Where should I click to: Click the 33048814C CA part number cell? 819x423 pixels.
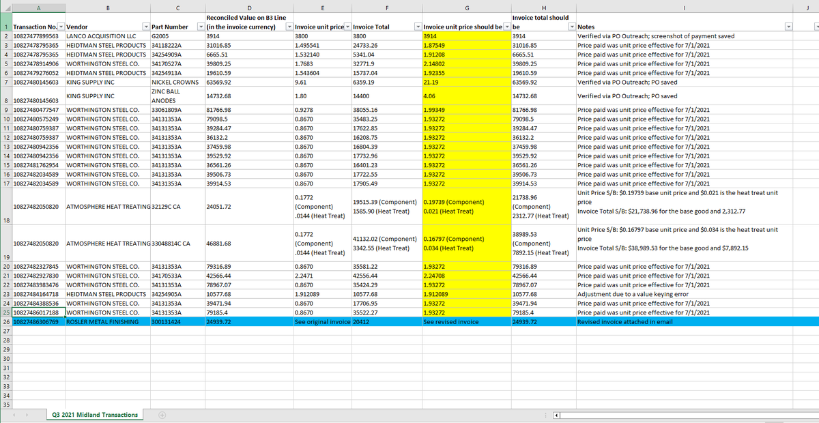(177, 243)
